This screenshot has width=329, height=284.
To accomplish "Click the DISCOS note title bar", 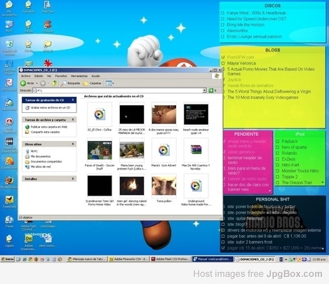I will 272,6.
